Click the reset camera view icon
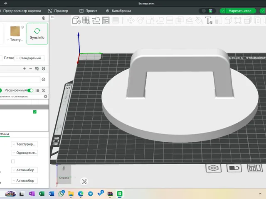Image resolution: width=266 pixels, height=199 pixels. click(x=84, y=182)
